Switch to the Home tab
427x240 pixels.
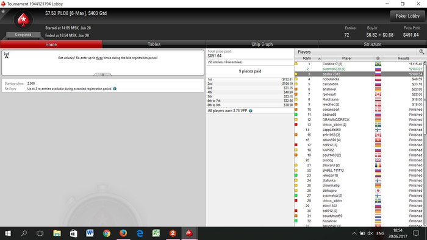pyautogui.click(x=51, y=44)
